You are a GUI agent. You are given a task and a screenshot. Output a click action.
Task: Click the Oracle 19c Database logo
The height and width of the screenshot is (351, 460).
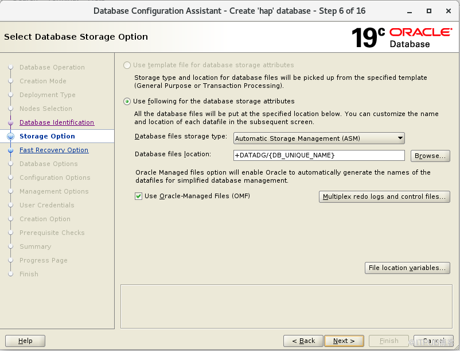coord(401,37)
